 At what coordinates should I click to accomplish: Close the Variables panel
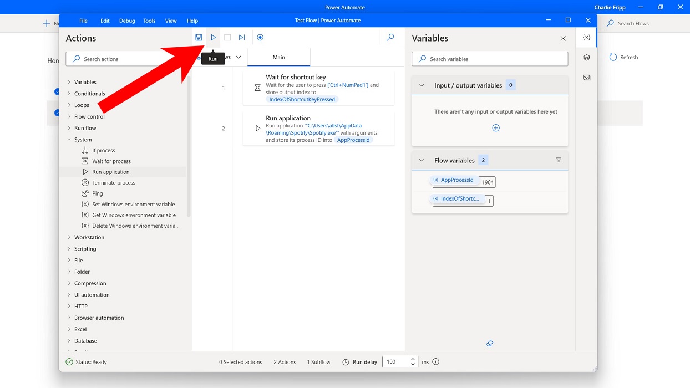pos(563,38)
